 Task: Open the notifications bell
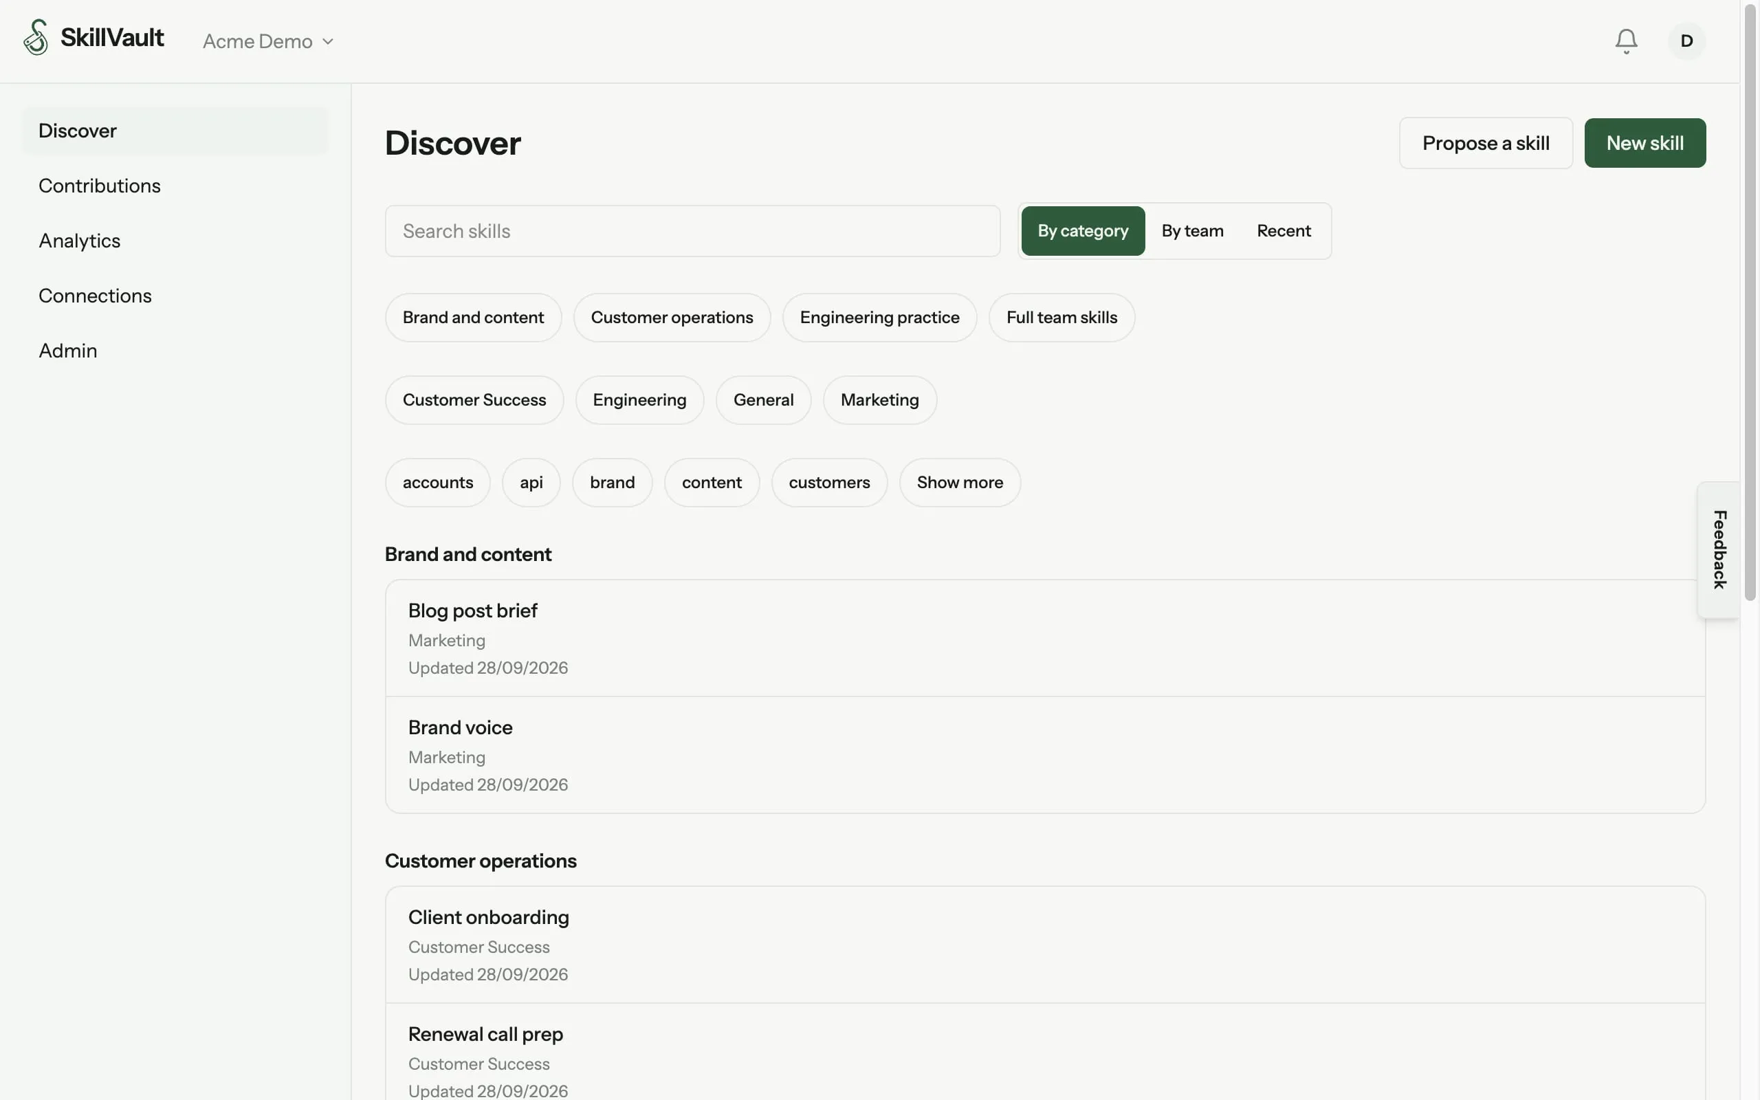[1626, 41]
